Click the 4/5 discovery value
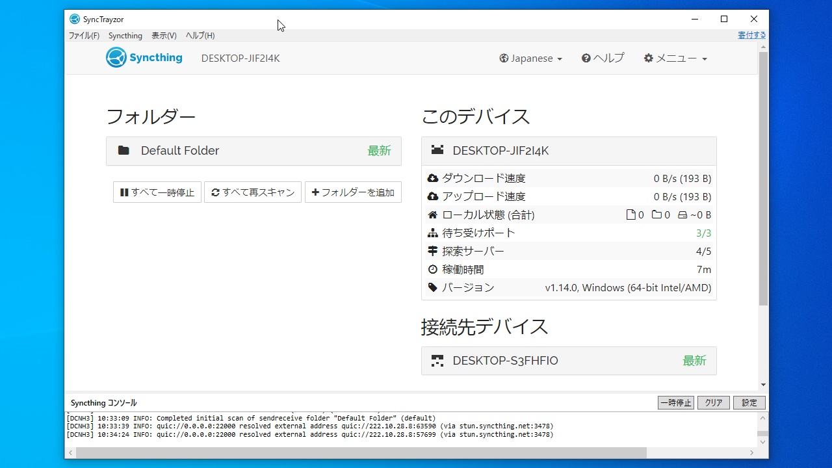 coord(703,251)
